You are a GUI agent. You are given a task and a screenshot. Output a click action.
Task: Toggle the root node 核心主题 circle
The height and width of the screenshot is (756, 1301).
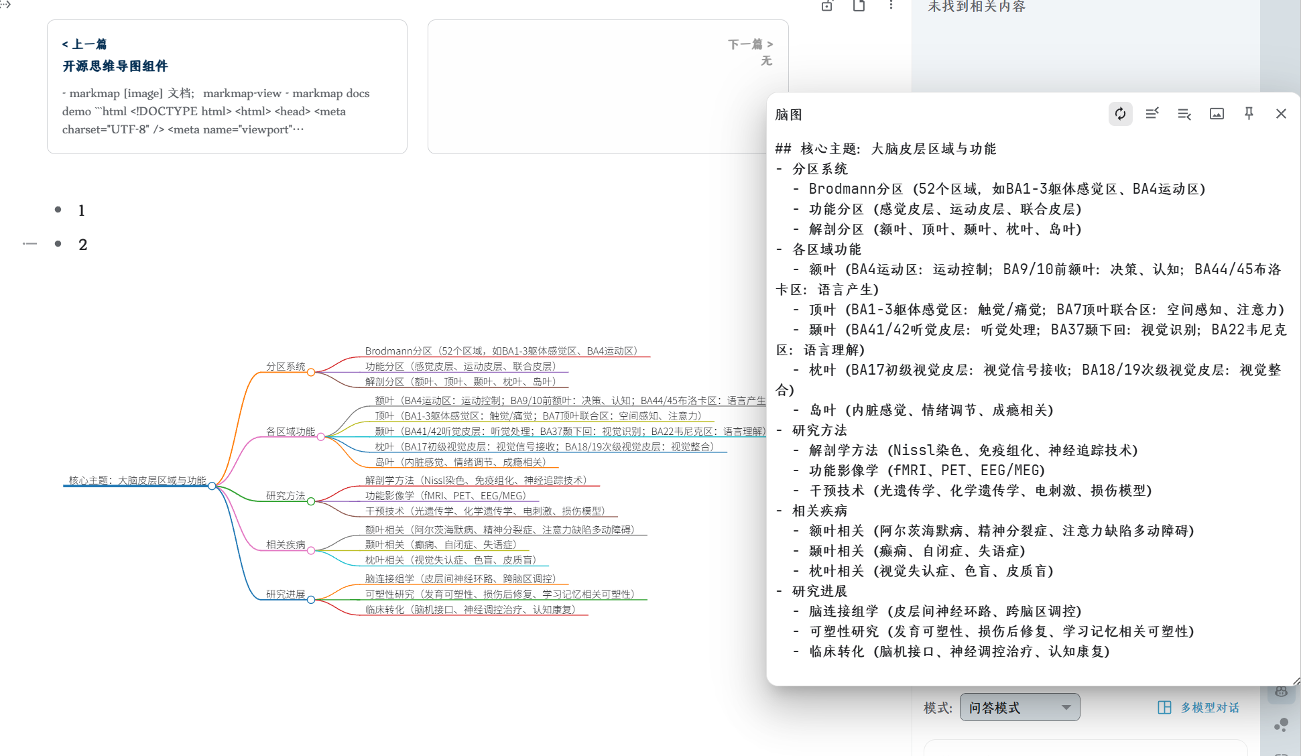(212, 486)
